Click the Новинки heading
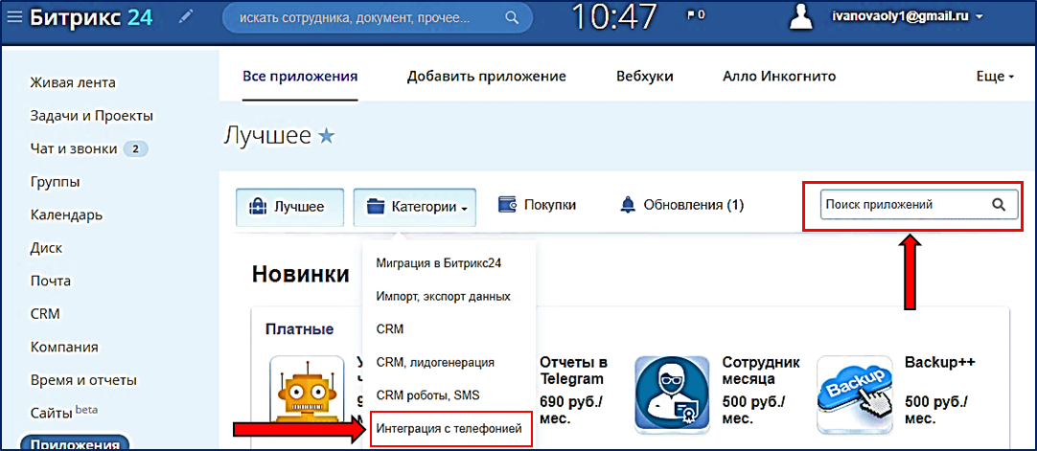Viewport: 1037px width, 451px height. pos(301,274)
